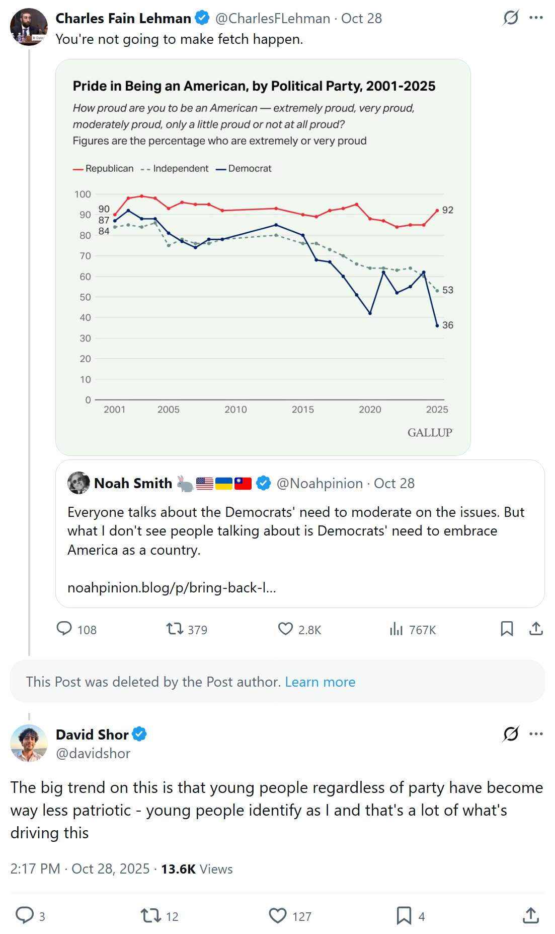This screenshot has height=934, width=555.
Task: Like Charles Lehman's post with 2.8K likes
Action: pos(285,629)
